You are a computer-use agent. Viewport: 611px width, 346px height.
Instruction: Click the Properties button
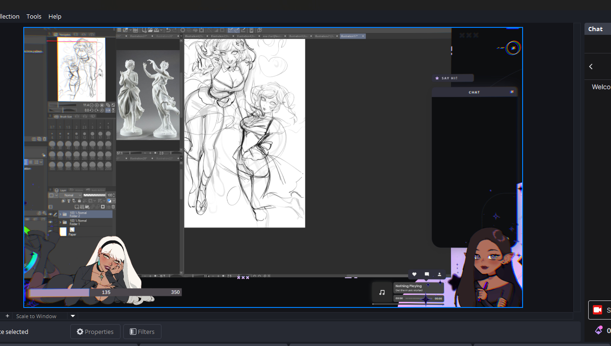[95, 332]
